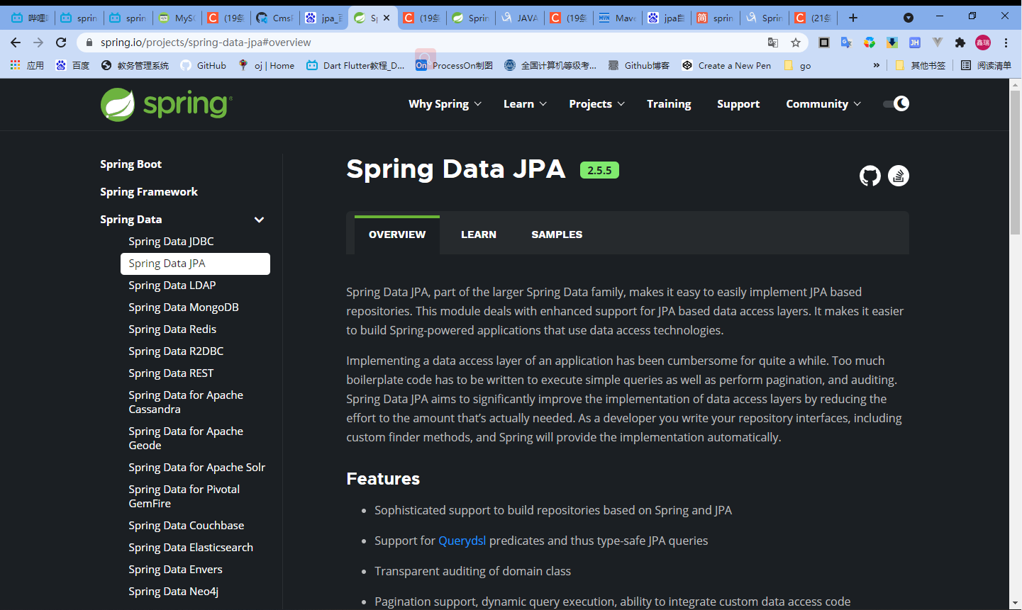Collapse the Spring Data sidebar chevron
The height and width of the screenshot is (610, 1022).
point(260,220)
